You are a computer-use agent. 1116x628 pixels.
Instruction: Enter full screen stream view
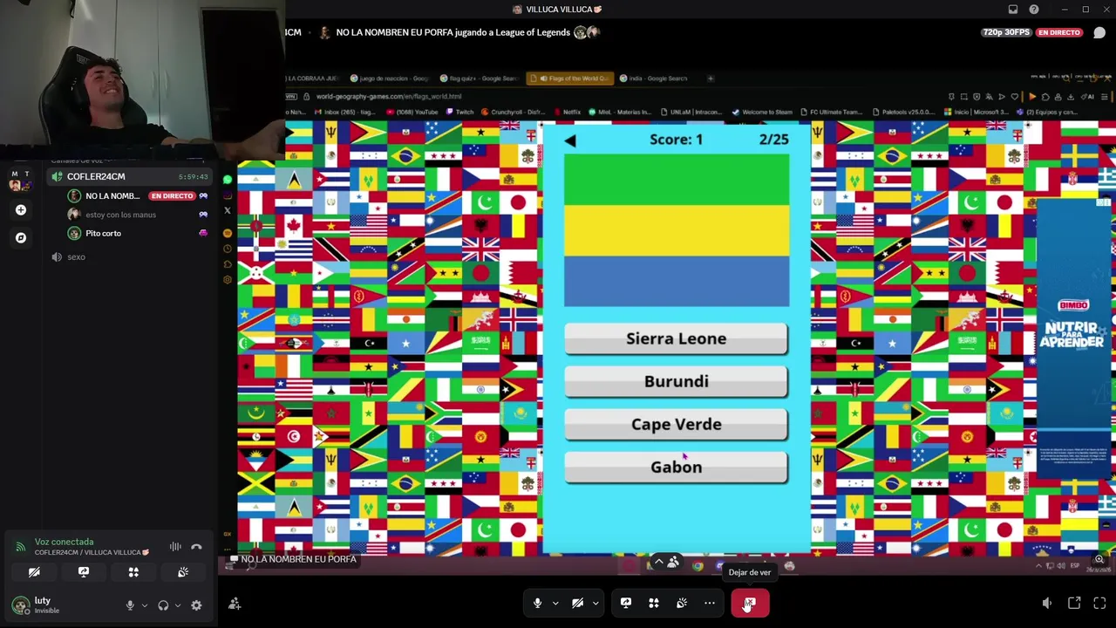[1099, 603]
